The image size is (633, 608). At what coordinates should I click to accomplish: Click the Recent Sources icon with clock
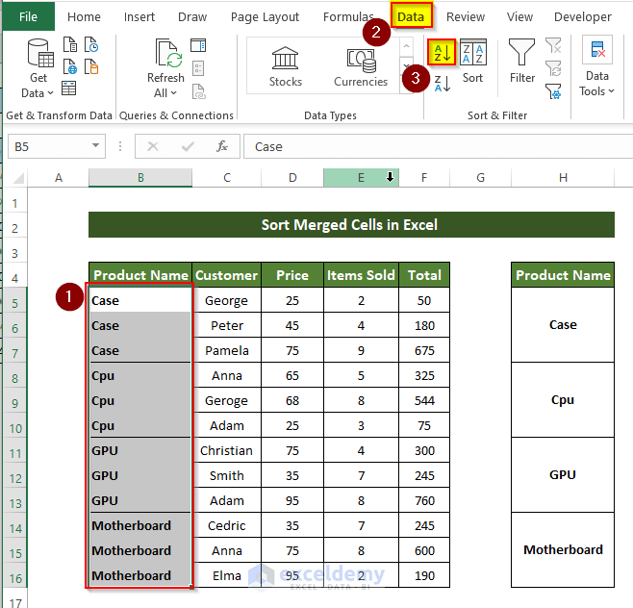[x=91, y=44]
